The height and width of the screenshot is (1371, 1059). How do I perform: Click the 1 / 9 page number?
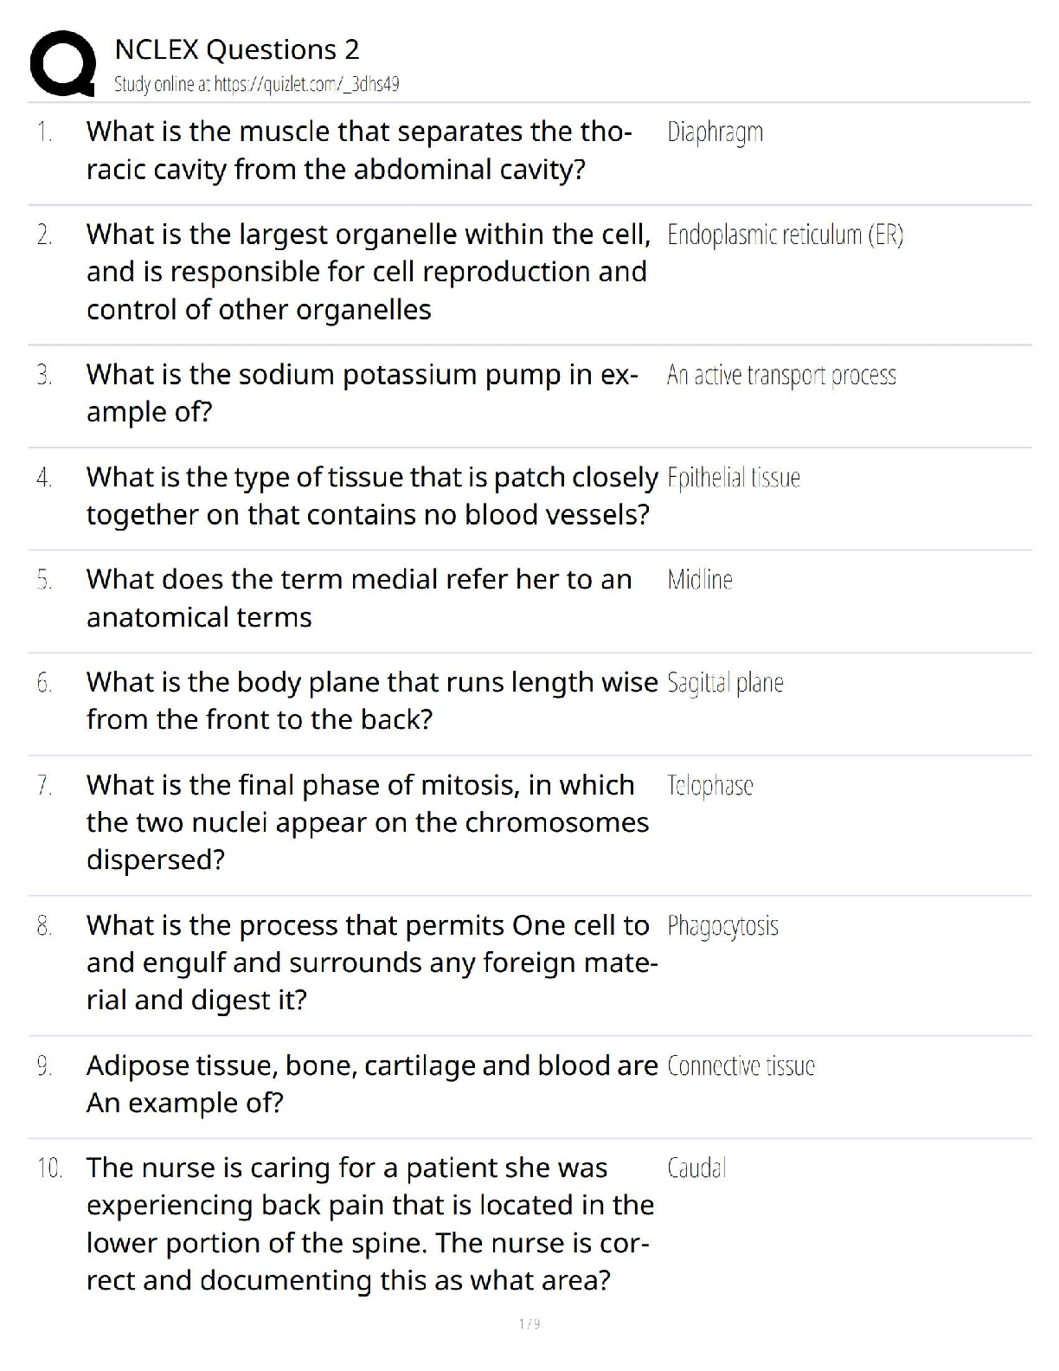[x=529, y=1323]
